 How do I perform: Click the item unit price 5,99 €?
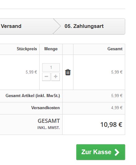(x=31, y=72)
